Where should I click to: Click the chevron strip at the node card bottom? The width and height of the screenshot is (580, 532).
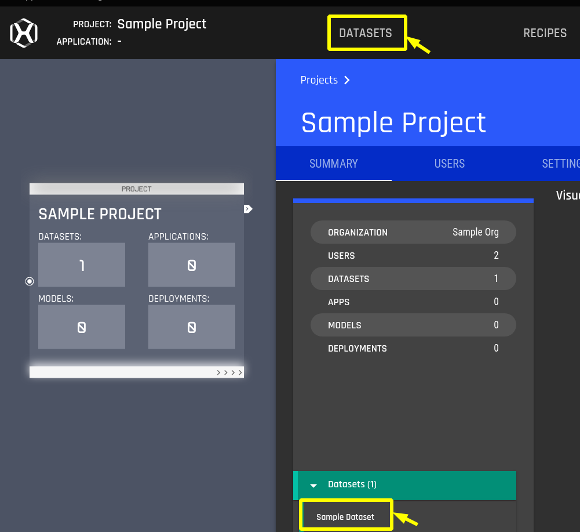click(136, 372)
